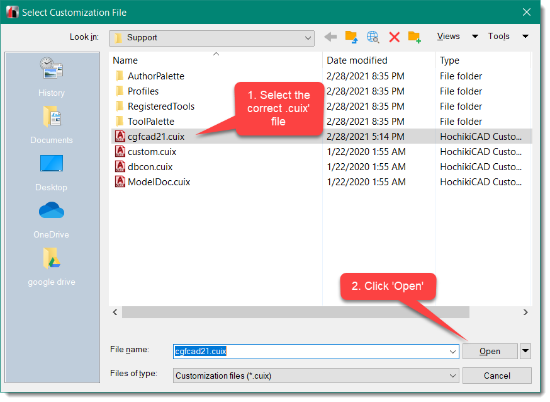The image size is (550, 402).
Task: Open the google drive location
Action: point(52,267)
